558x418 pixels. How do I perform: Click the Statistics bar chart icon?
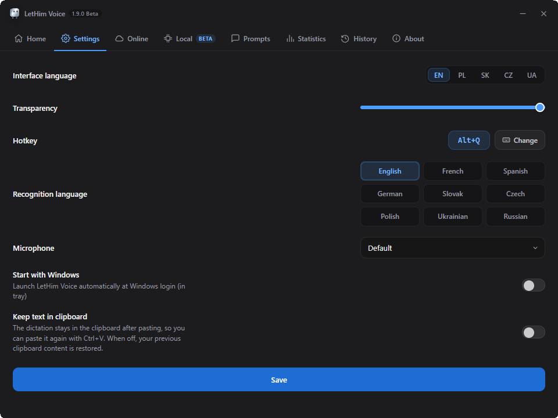point(290,38)
